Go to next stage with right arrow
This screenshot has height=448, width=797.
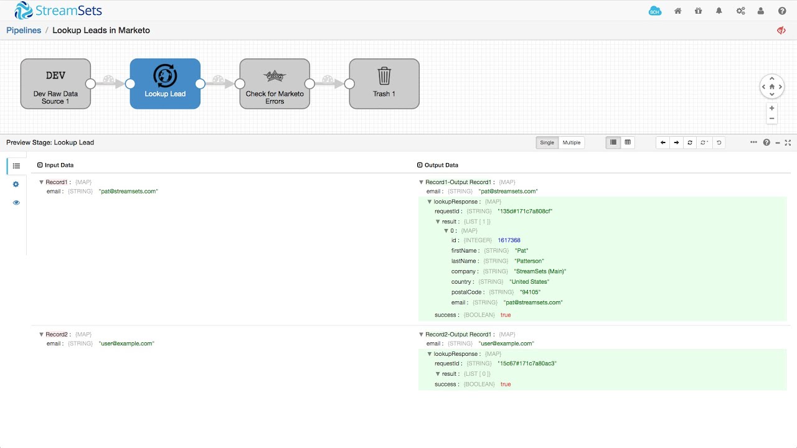click(x=676, y=142)
